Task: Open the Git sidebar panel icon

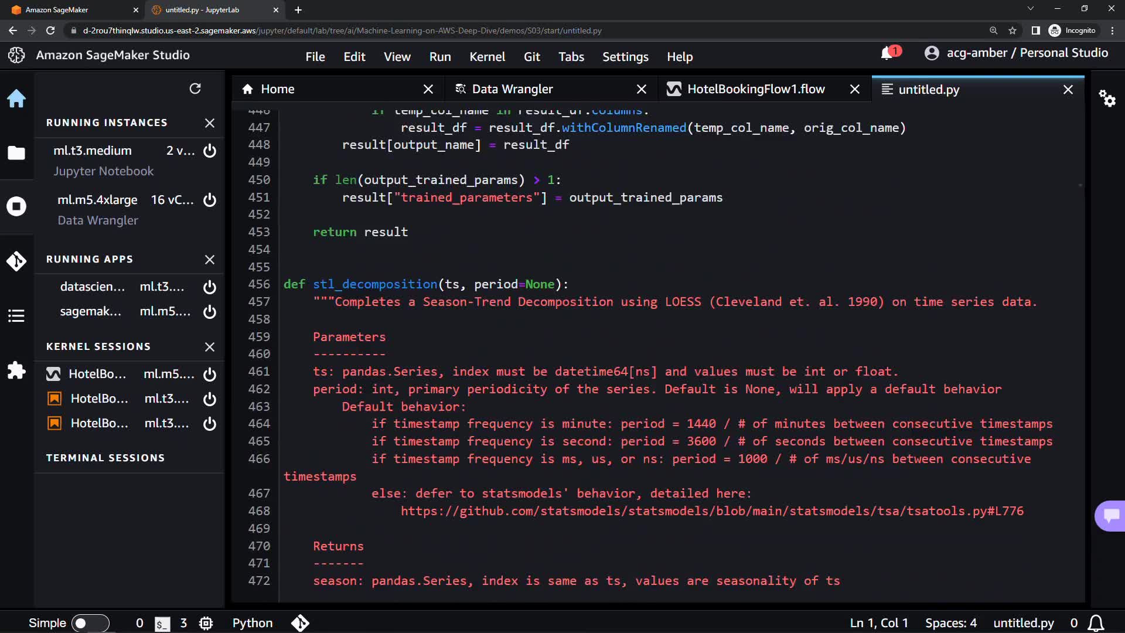Action: click(x=16, y=261)
